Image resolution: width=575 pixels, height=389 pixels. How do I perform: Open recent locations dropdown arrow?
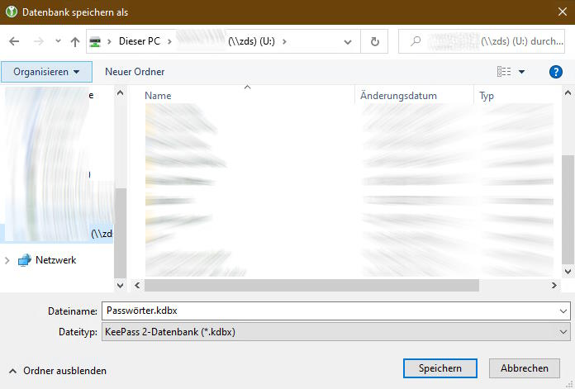pyautogui.click(x=58, y=41)
